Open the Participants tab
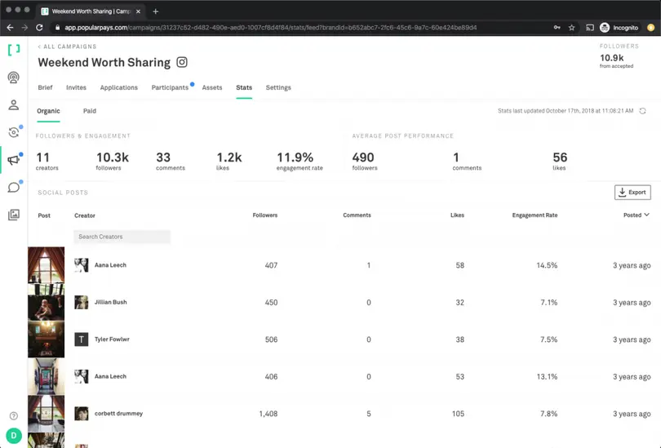Screen dimensions: 661x448 (170, 87)
